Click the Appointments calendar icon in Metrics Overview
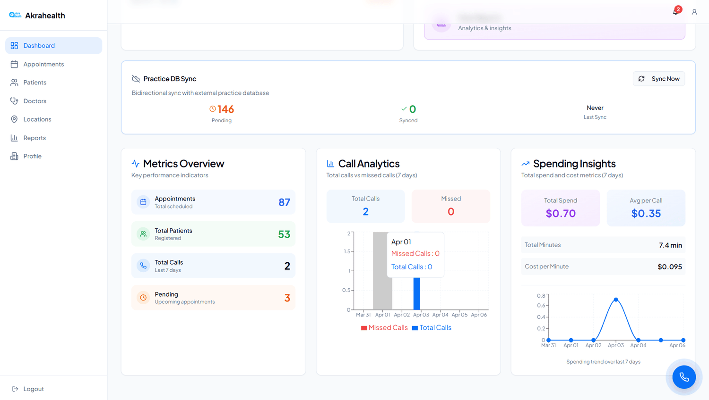The height and width of the screenshot is (400, 709). [143, 202]
